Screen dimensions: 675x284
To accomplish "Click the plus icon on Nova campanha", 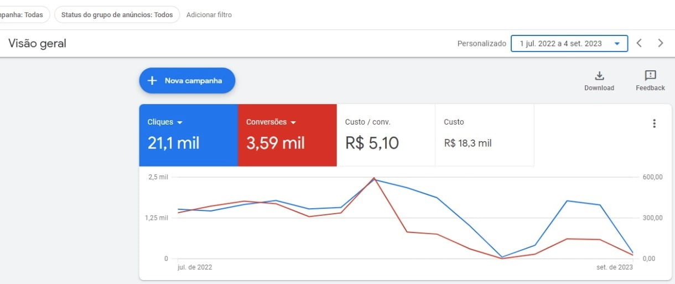I will [153, 81].
